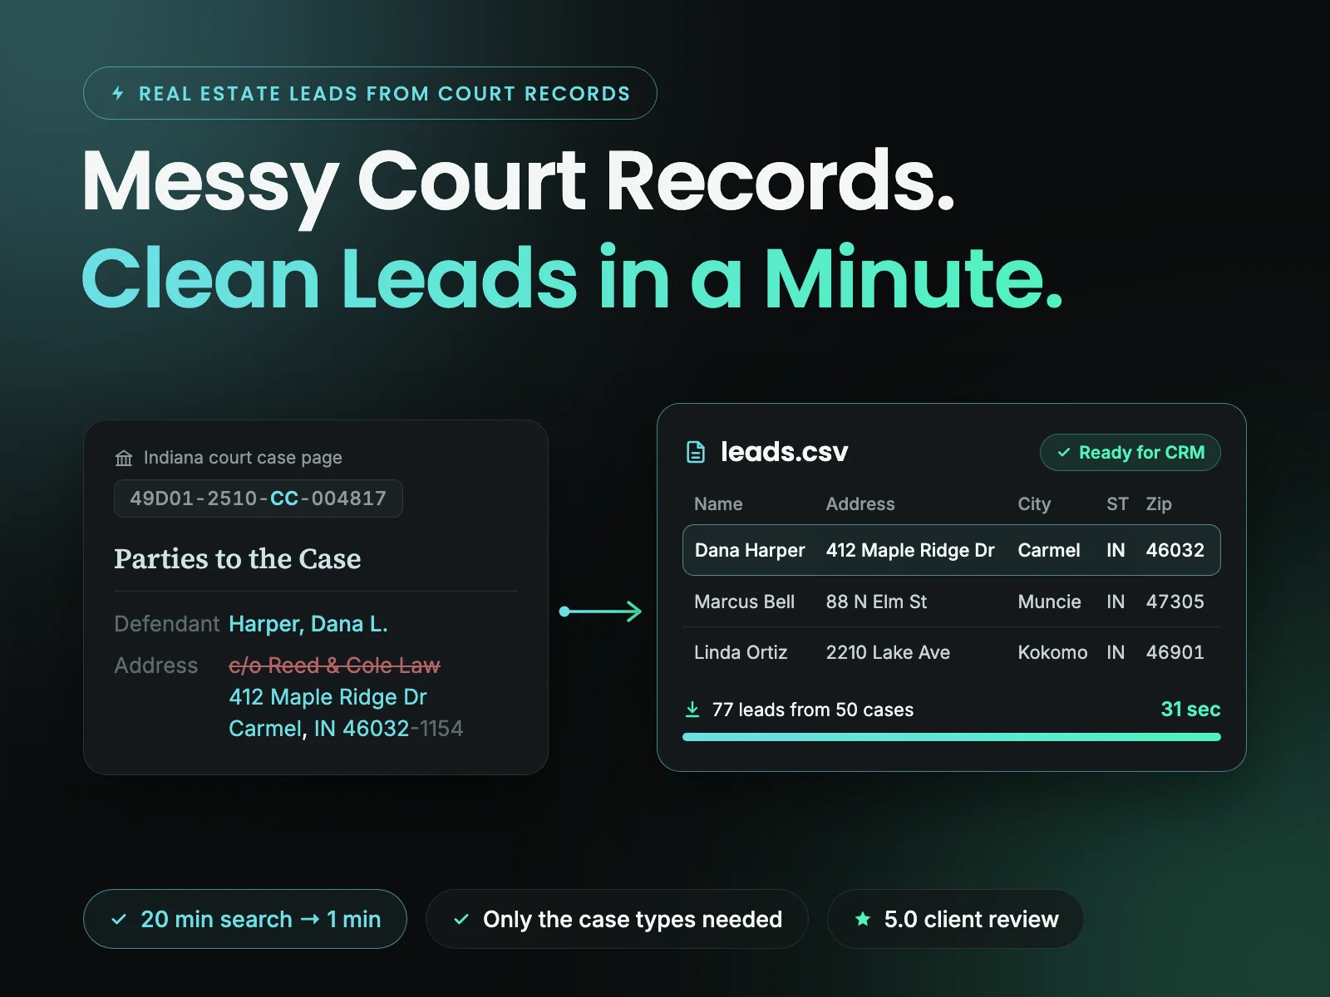Click the lightning bolt icon in top badge
Screen dimensions: 1330x997
coord(118,93)
